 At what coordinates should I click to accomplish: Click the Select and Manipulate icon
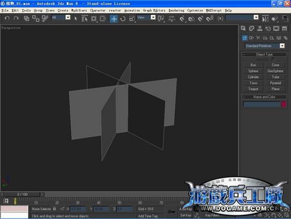pos(171,19)
